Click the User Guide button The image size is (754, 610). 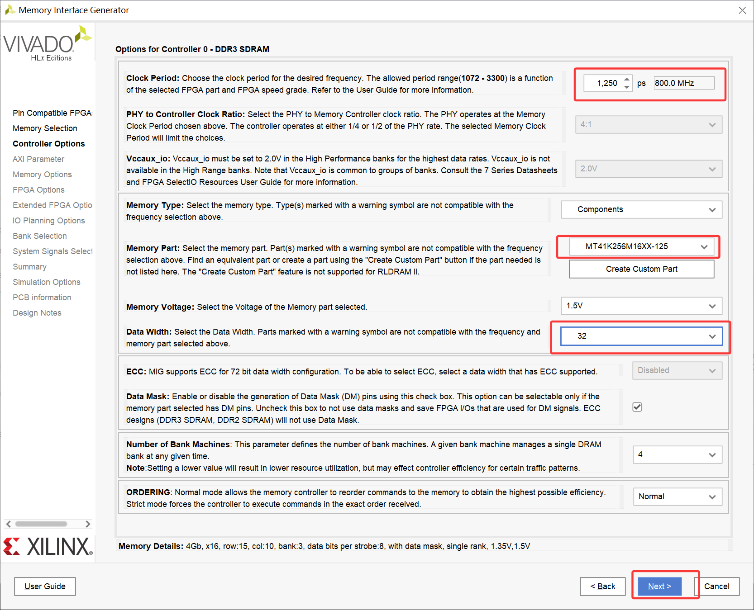point(45,586)
